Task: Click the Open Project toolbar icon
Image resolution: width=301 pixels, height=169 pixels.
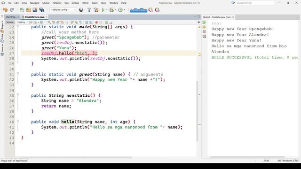Action: (x=35, y=10)
